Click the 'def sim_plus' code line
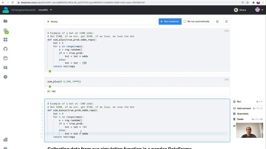 [x=72, y=40]
